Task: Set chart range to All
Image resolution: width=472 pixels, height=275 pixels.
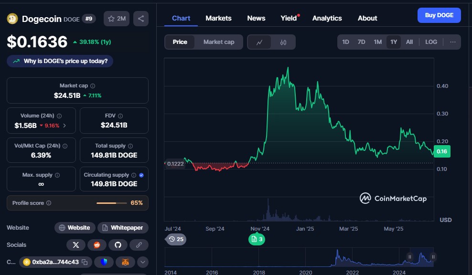Action: point(409,42)
